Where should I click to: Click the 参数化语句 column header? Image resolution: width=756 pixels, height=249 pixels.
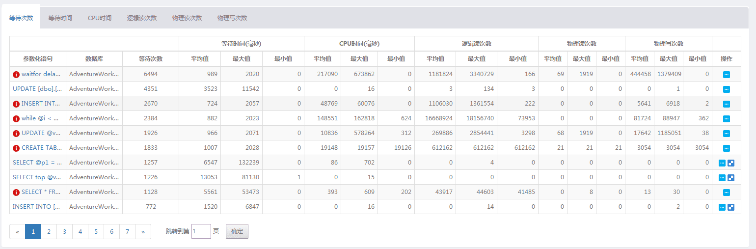(x=38, y=59)
